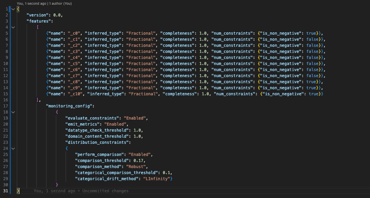
Task: Click the version value 0.0
Action: (57, 15)
